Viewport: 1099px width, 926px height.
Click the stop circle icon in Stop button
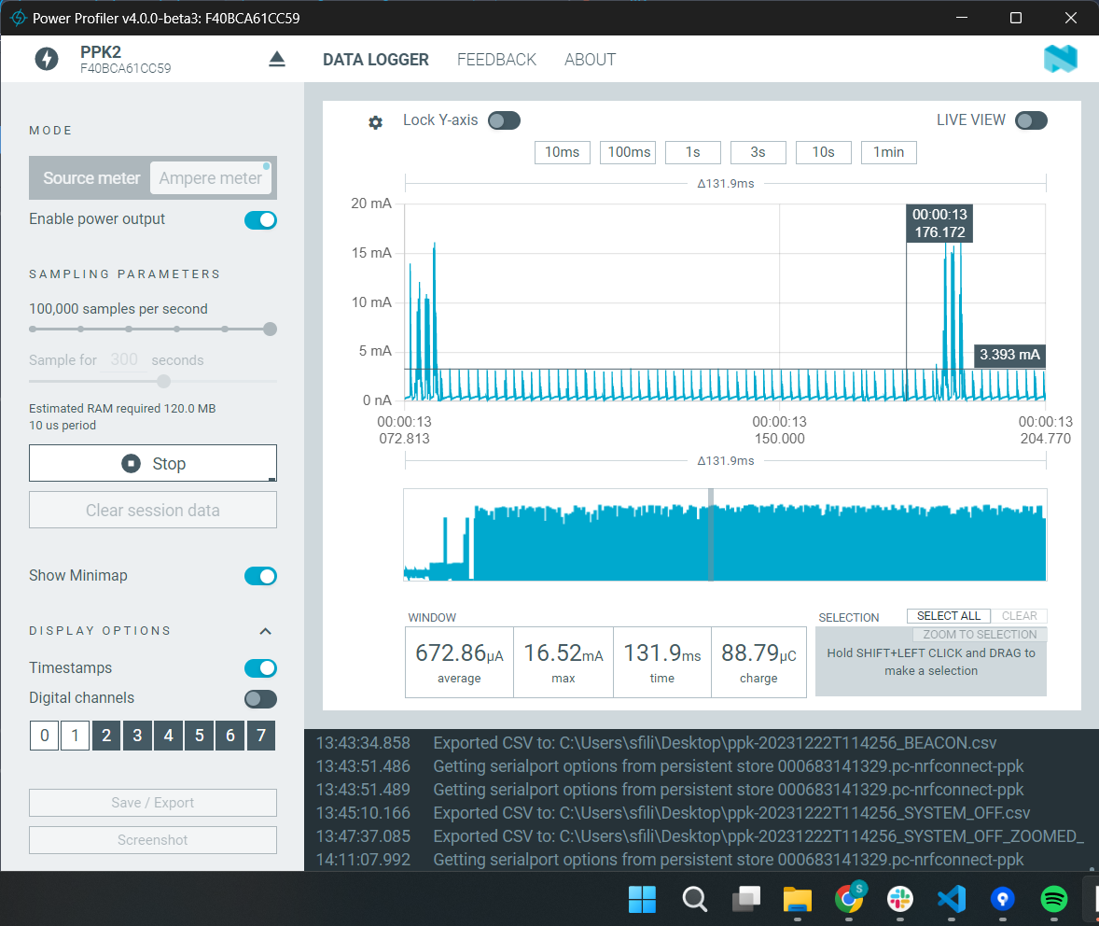[x=131, y=464]
